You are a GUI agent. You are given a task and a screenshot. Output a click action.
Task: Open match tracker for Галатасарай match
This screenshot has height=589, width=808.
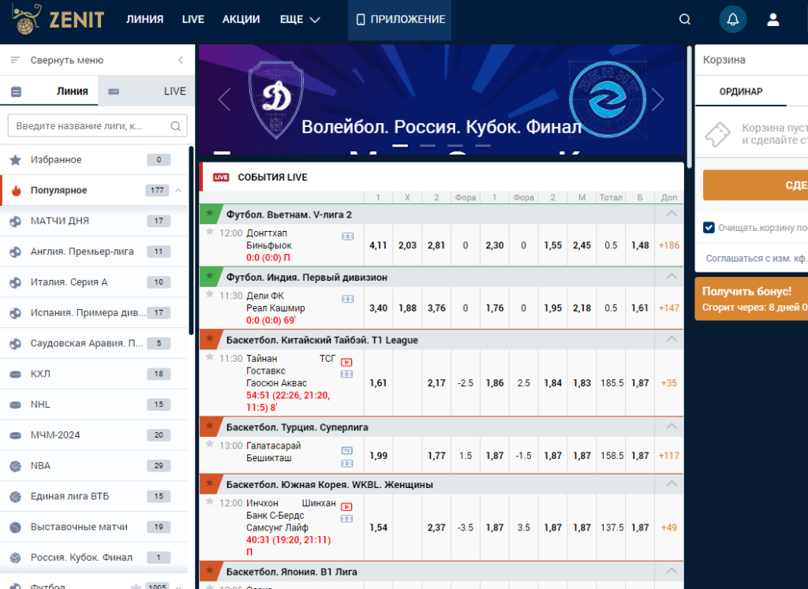(347, 464)
